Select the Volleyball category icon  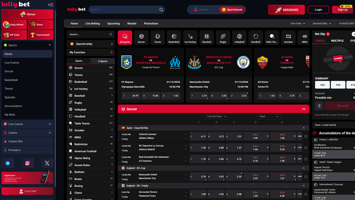point(239,38)
